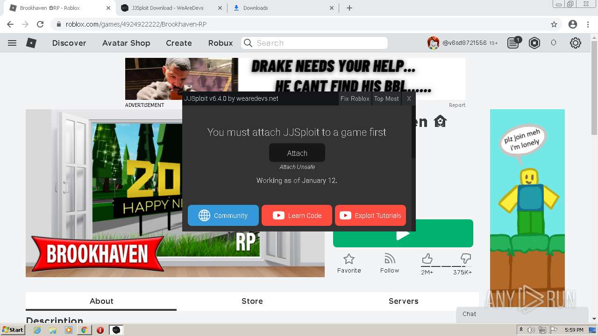The image size is (598, 336).
Task: Click the search magnifier icon
Action: [249, 43]
